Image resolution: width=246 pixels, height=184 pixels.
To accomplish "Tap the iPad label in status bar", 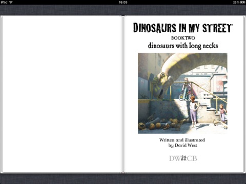I will (4, 2).
